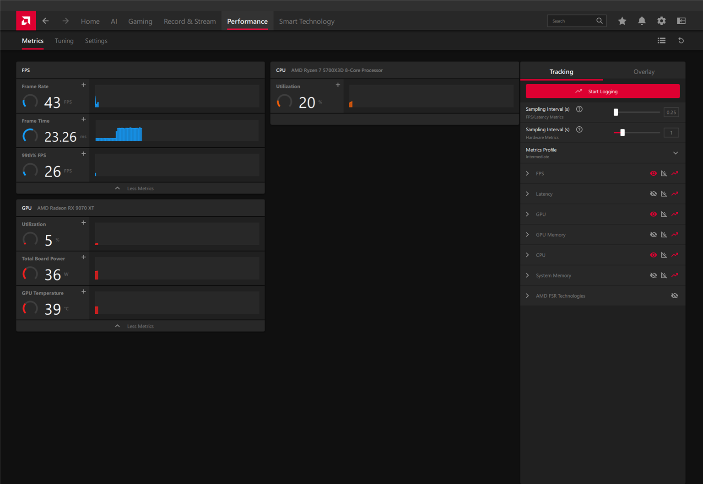
Task: Open the Gaming tab
Action: [x=140, y=21]
